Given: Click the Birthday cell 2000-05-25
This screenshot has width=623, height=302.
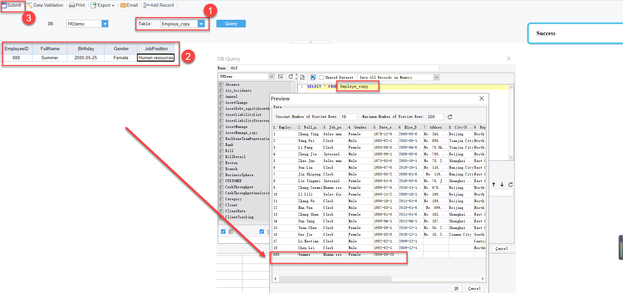Looking at the screenshot, I should coord(86,58).
